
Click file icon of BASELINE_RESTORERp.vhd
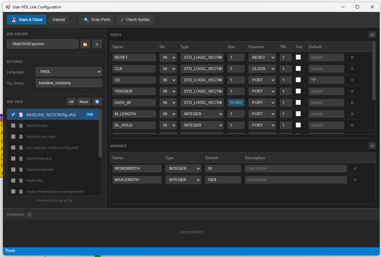click(x=21, y=115)
